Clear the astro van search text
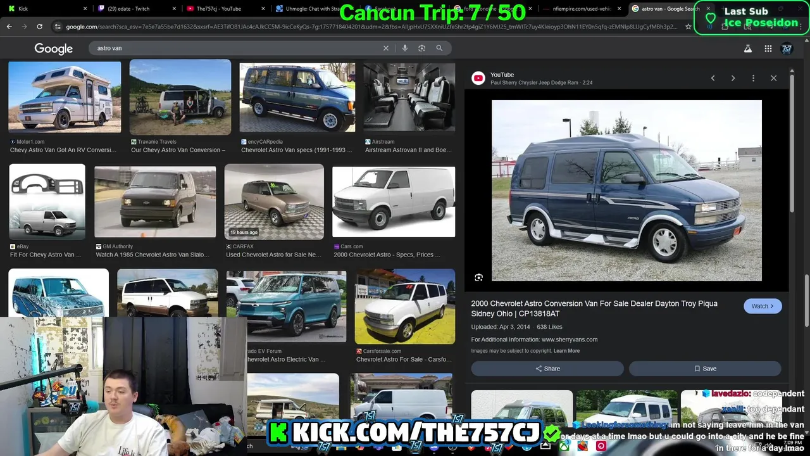Screen dimensions: 810x456 385,48
